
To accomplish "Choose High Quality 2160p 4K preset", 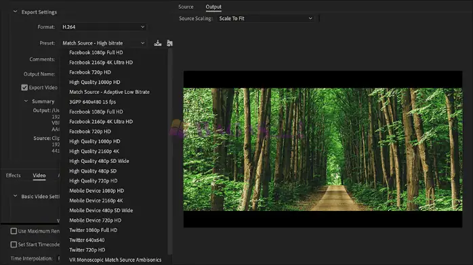I will 94,151.
